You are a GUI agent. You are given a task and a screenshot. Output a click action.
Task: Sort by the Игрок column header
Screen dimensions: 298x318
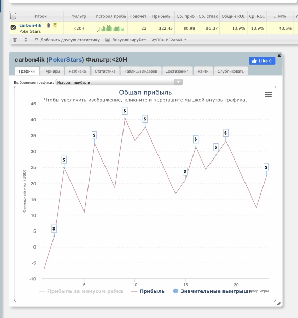[x=40, y=16]
